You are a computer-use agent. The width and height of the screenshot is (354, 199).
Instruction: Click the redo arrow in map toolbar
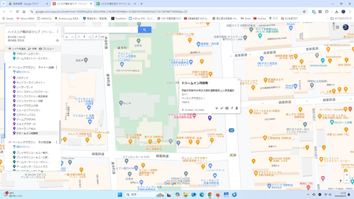pyautogui.click(x=73, y=37)
